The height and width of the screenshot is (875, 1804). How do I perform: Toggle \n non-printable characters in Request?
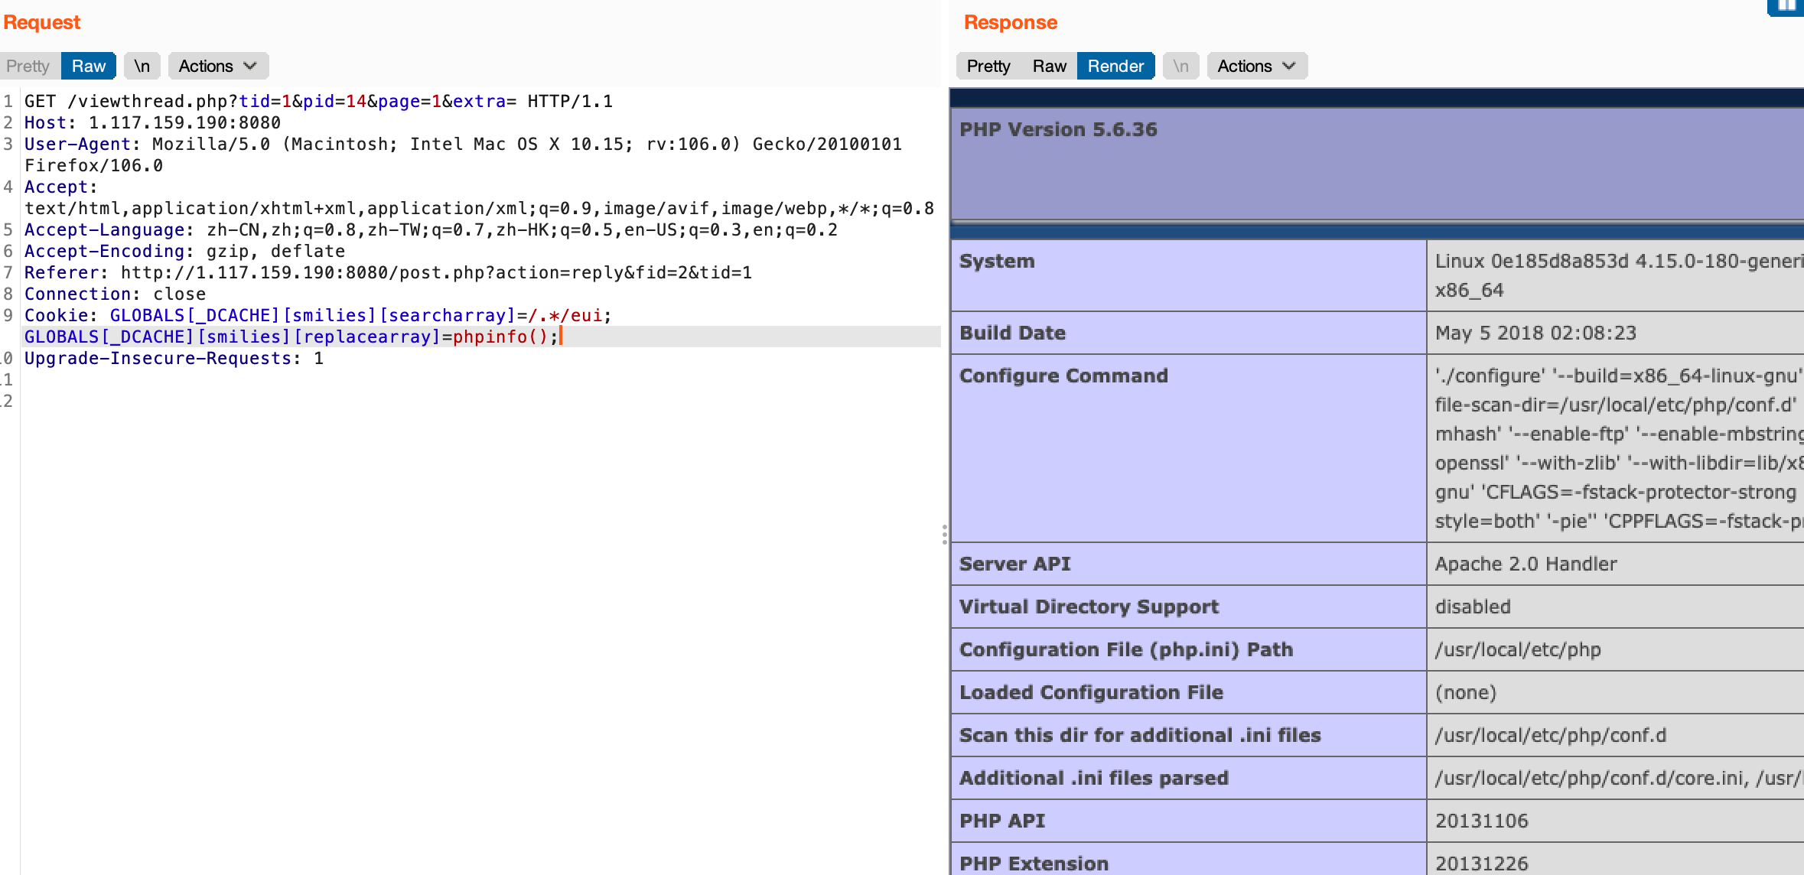click(142, 67)
